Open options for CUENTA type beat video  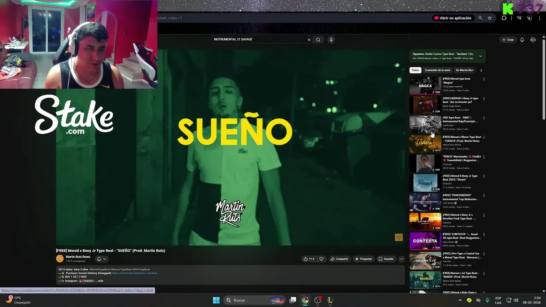[x=484, y=138]
